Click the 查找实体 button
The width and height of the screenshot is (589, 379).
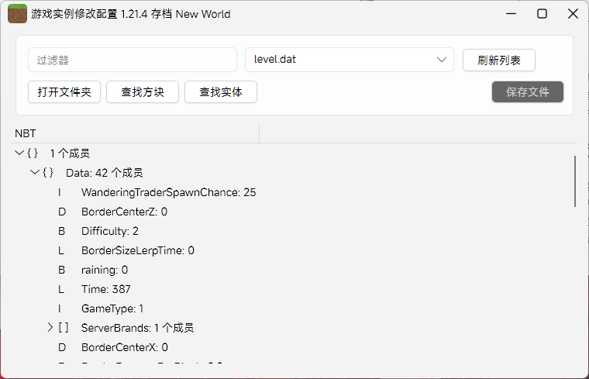[221, 92]
